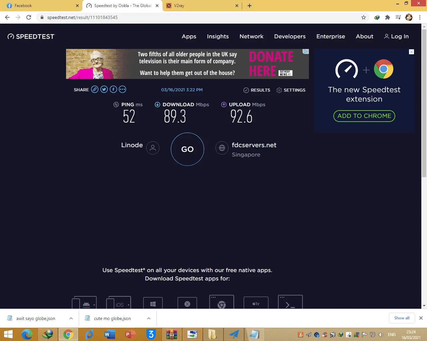Click the Speedtest logo
The width and height of the screenshot is (427, 341).
(x=31, y=37)
